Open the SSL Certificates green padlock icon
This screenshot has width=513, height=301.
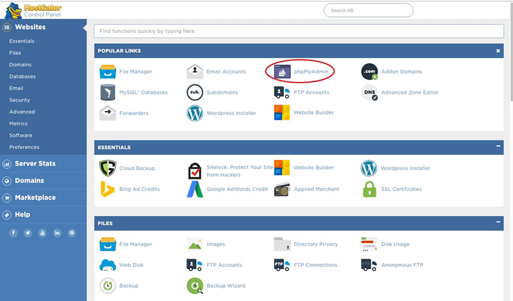click(370, 189)
